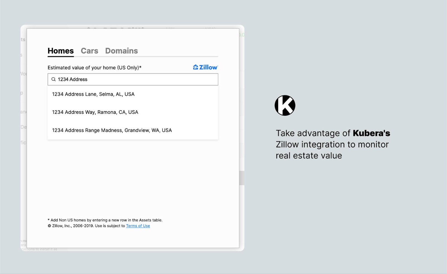This screenshot has height=274, width=447.
Task: Click the search magnifier icon
Action: click(x=54, y=79)
